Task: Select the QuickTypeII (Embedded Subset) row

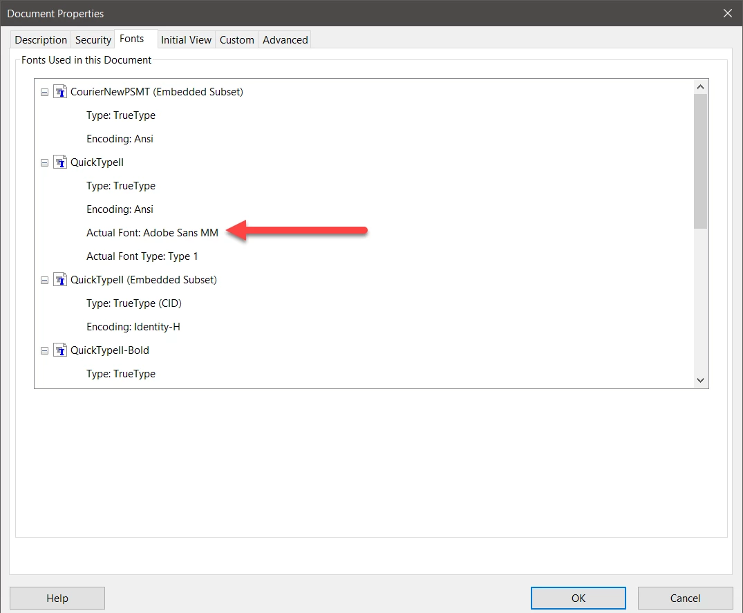Action: pyautogui.click(x=144, y=279)
